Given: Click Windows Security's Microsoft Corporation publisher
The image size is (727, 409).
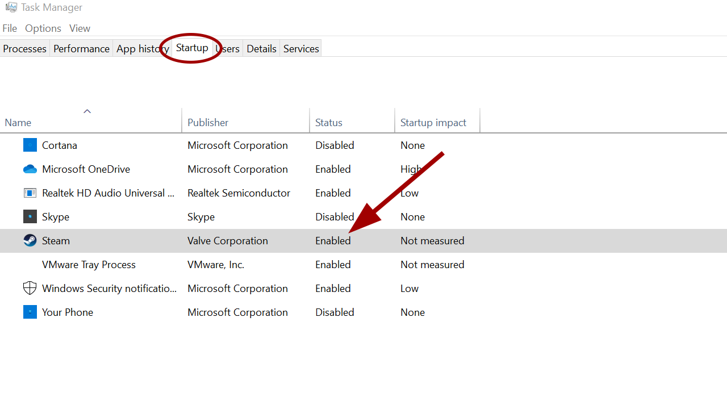Looking at the screenshot, I should (237, 289).
